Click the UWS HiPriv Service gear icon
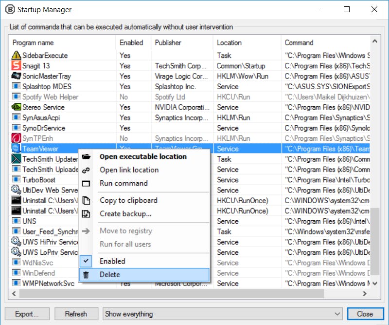 16,242
